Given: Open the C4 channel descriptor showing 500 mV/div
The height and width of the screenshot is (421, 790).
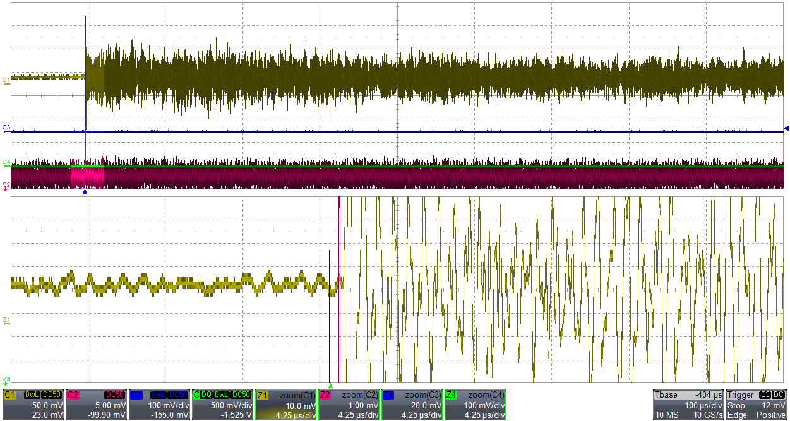Looking at the screenshot, I should (222, 405).
